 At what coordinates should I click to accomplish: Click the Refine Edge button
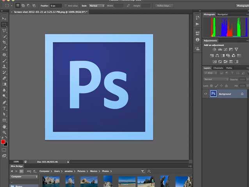click(x=164, y=6)
